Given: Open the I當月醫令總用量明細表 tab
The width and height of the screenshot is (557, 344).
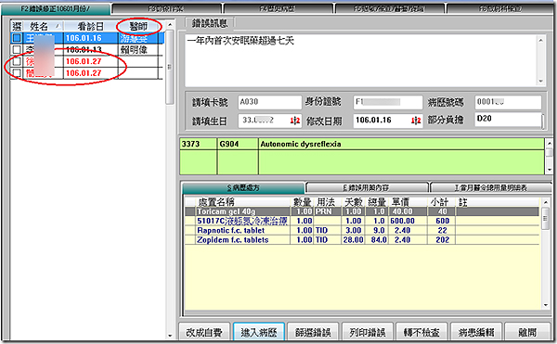Looking at the screenshot, I should [490, 187].
